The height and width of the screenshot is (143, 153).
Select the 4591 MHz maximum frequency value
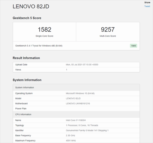point(71,141)
